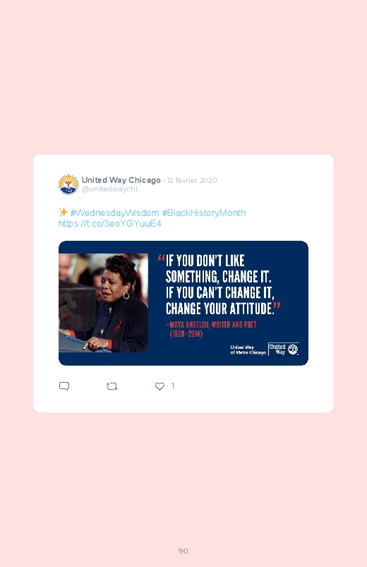
Task: Click the speaker photo in the tweet image
Action: [104, 303]
